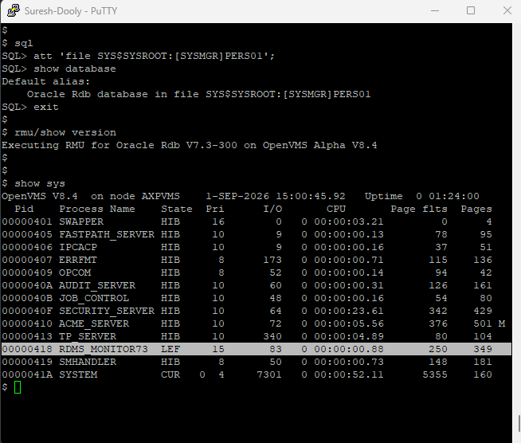This screenshot has height=443, width=521.
Task: Click the 'OPCOM' process name
Action: pos(75,272)
